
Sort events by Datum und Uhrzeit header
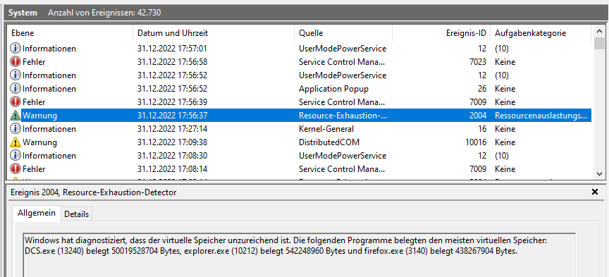click(214, 33)
